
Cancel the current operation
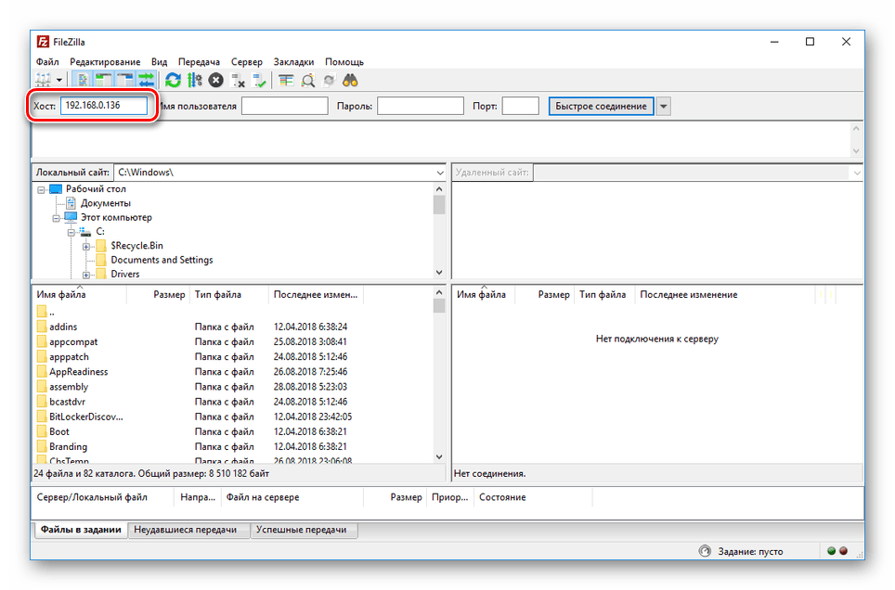(215, 81)
